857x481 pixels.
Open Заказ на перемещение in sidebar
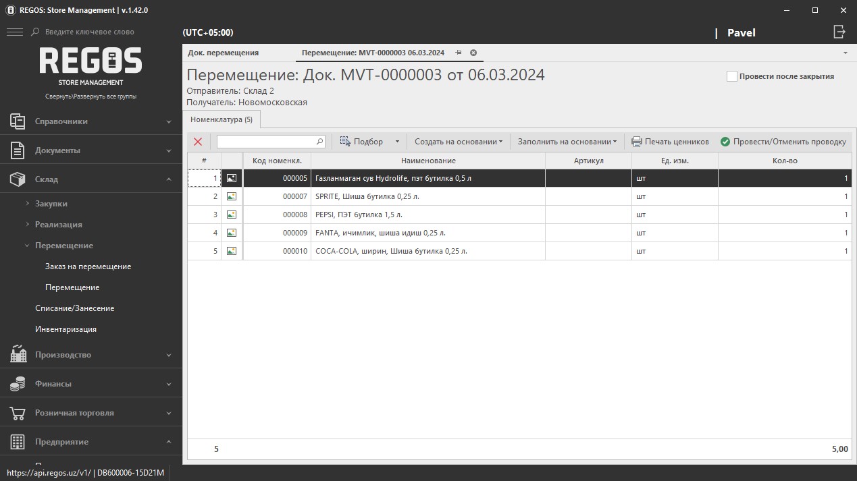[88, 266]
